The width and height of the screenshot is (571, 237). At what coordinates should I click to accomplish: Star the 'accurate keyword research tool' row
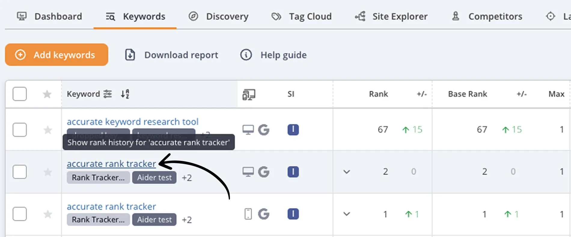pyautogui.click(x=47, y=130)
